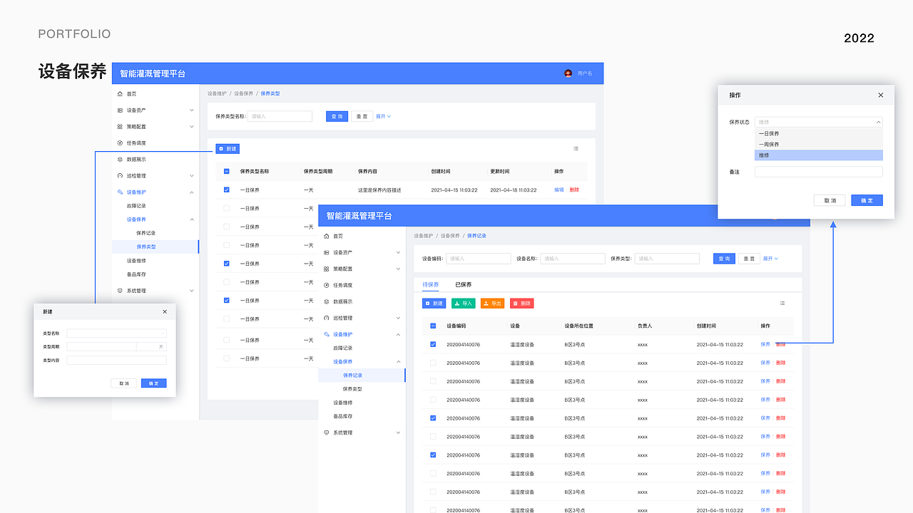This screenshot has height=513, width=913.
Task: Open 保养状态 dropdown in 操作 dialog
Action: coord(819,122)
